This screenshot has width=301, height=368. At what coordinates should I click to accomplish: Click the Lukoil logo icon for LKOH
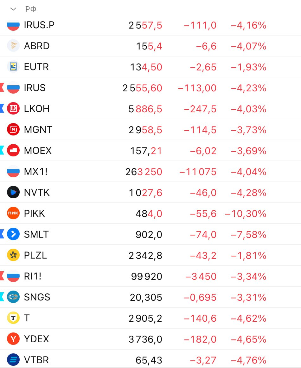(13, 109)
